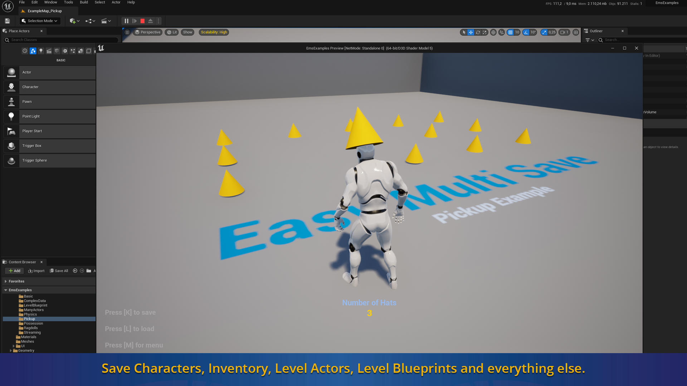Click the world/local coordinate globe icon
687x386 pixels.
point(493,32)
